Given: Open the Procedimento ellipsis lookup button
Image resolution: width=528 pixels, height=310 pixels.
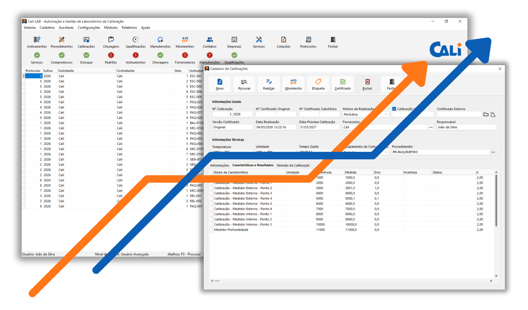Looking at the screenshot, I should (x=493, y=152).
